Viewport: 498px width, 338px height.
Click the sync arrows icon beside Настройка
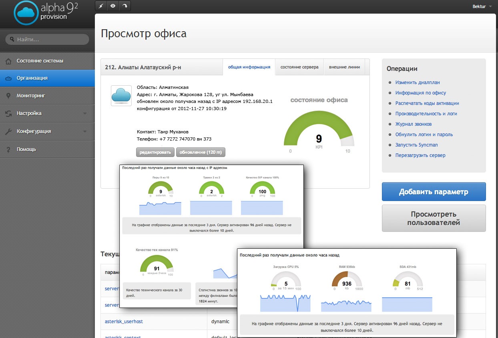tap(8, 114)
